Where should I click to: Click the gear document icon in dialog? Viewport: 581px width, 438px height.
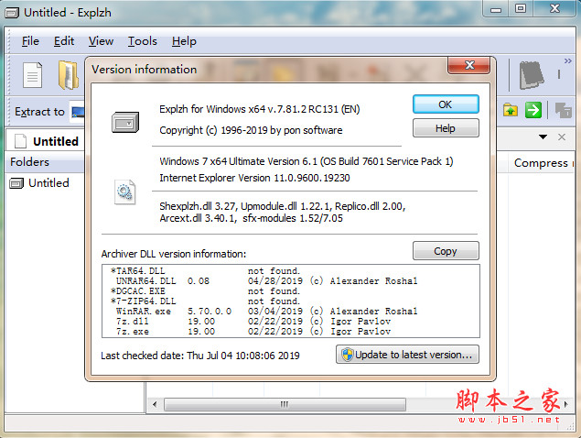tap(125, 192)
